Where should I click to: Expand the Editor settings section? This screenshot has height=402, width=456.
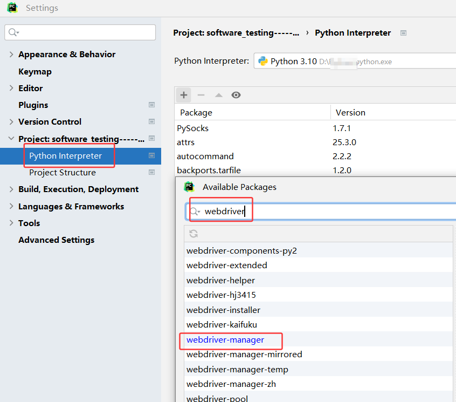click(11, 88)
